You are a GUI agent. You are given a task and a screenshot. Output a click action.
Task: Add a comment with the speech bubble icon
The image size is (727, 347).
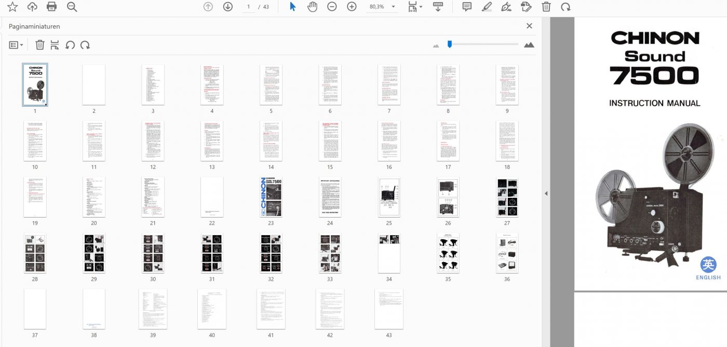tap(467, 7)
